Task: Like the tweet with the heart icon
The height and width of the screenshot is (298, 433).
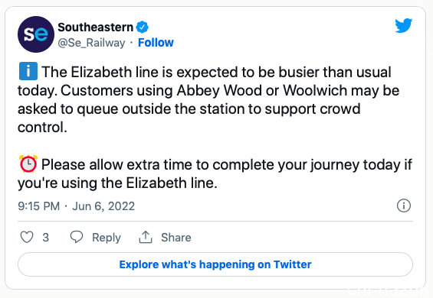Action: click(27, 237)
